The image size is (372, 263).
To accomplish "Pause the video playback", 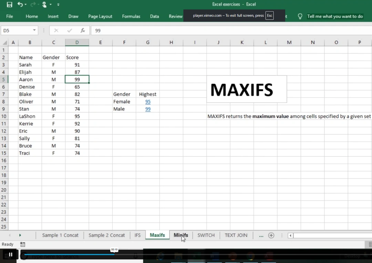I will tap(10, 255).
